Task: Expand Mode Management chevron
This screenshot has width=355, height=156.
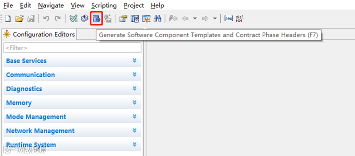Action: tap(134, 117)
